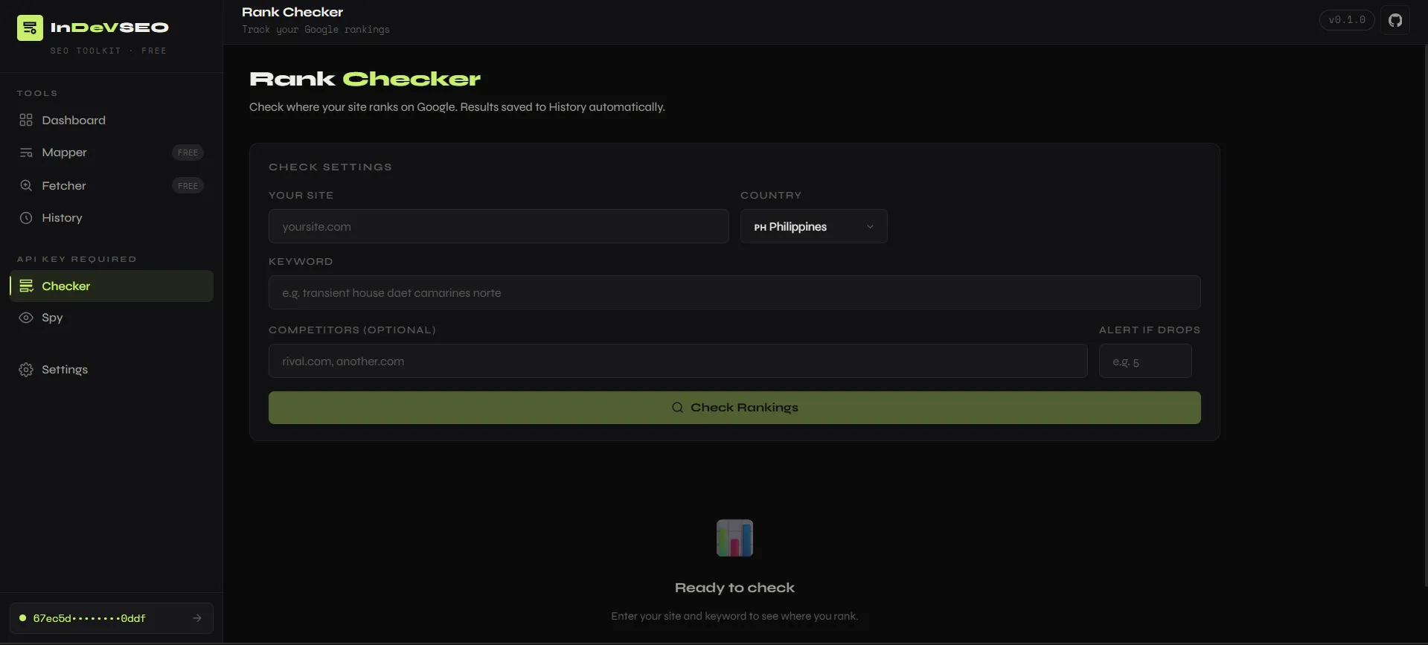Screen dimensions: 1428x645
Task: Click the Fetcher magnifier icon
Action: point(26,185)
